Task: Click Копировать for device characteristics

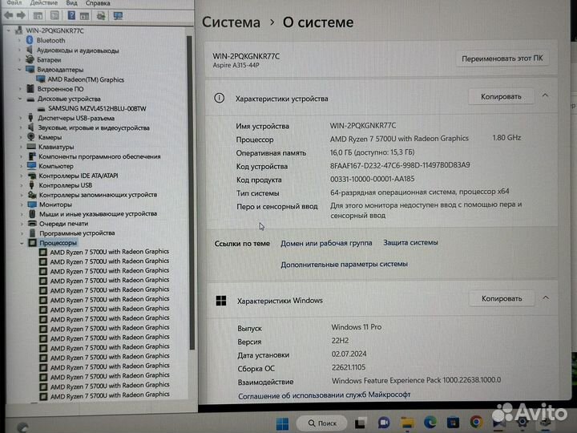Action: click(501, 96)
